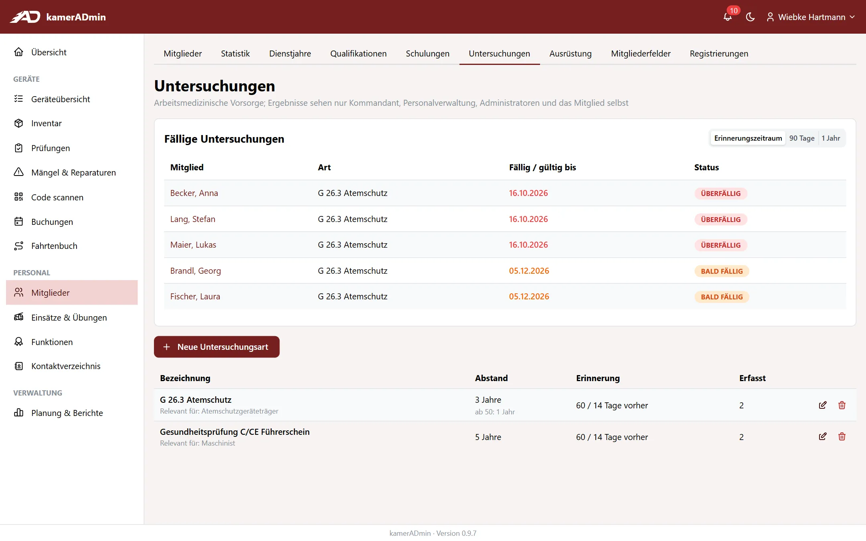
Task: Open member Brandl, Georg
Action: point(196,271)
